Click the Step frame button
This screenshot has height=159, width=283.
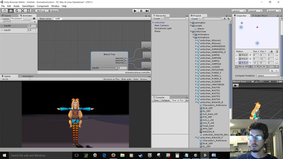coord(147,11)
